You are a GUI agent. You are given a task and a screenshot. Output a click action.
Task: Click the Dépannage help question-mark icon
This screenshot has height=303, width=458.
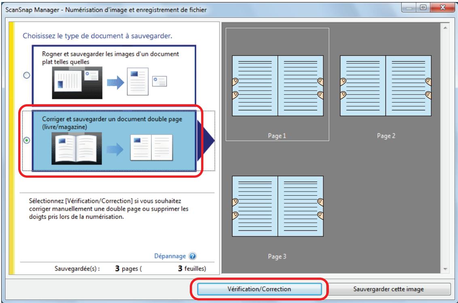point(193,256)
